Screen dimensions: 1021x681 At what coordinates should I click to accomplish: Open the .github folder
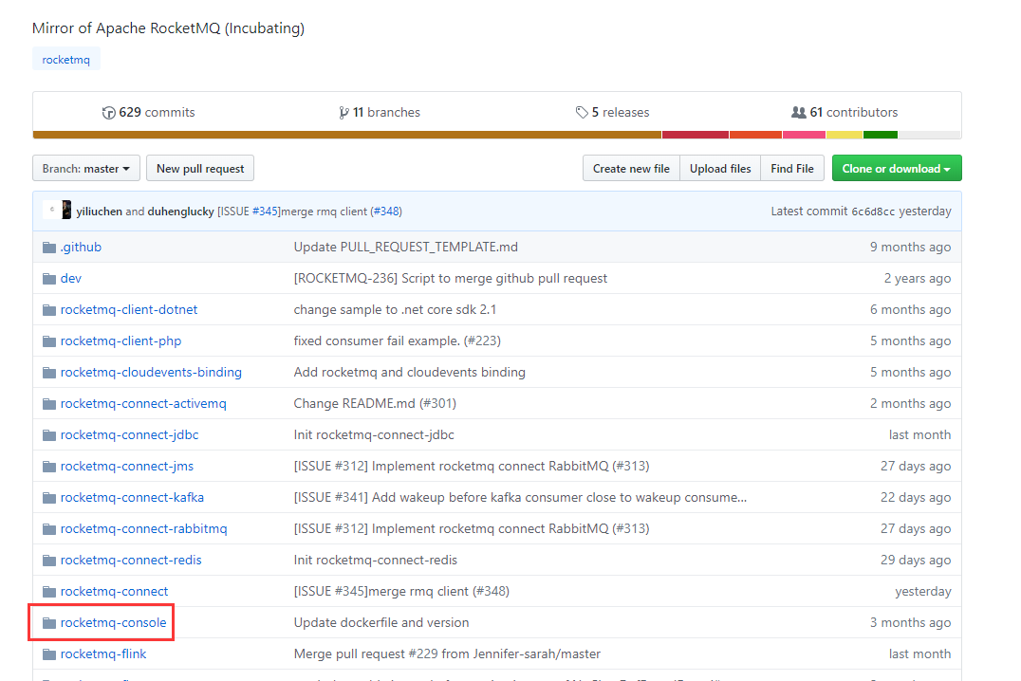81,248
